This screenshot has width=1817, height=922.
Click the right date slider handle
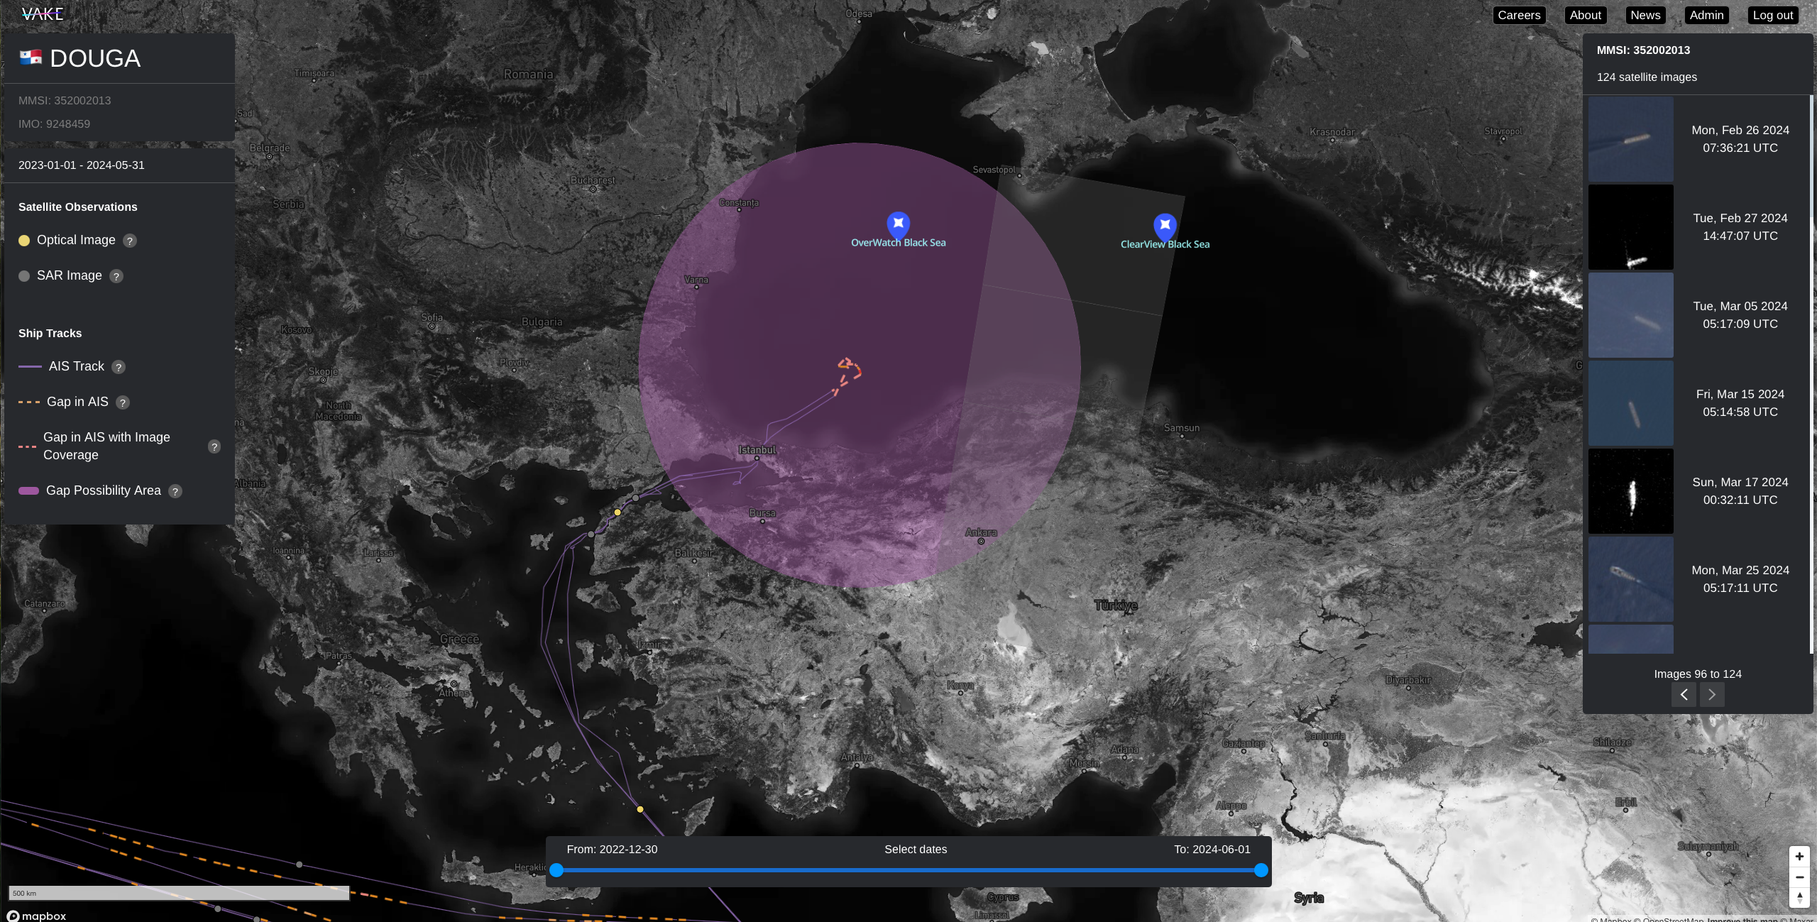[x=1261, y=870]
